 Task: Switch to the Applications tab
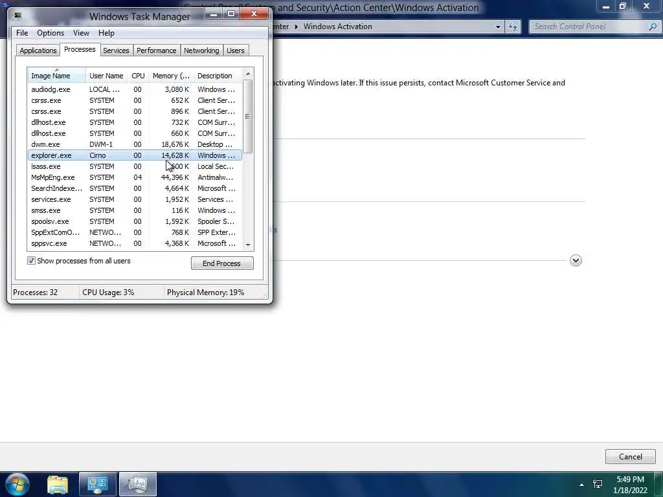pyautogui.click(x=38, y=50)
